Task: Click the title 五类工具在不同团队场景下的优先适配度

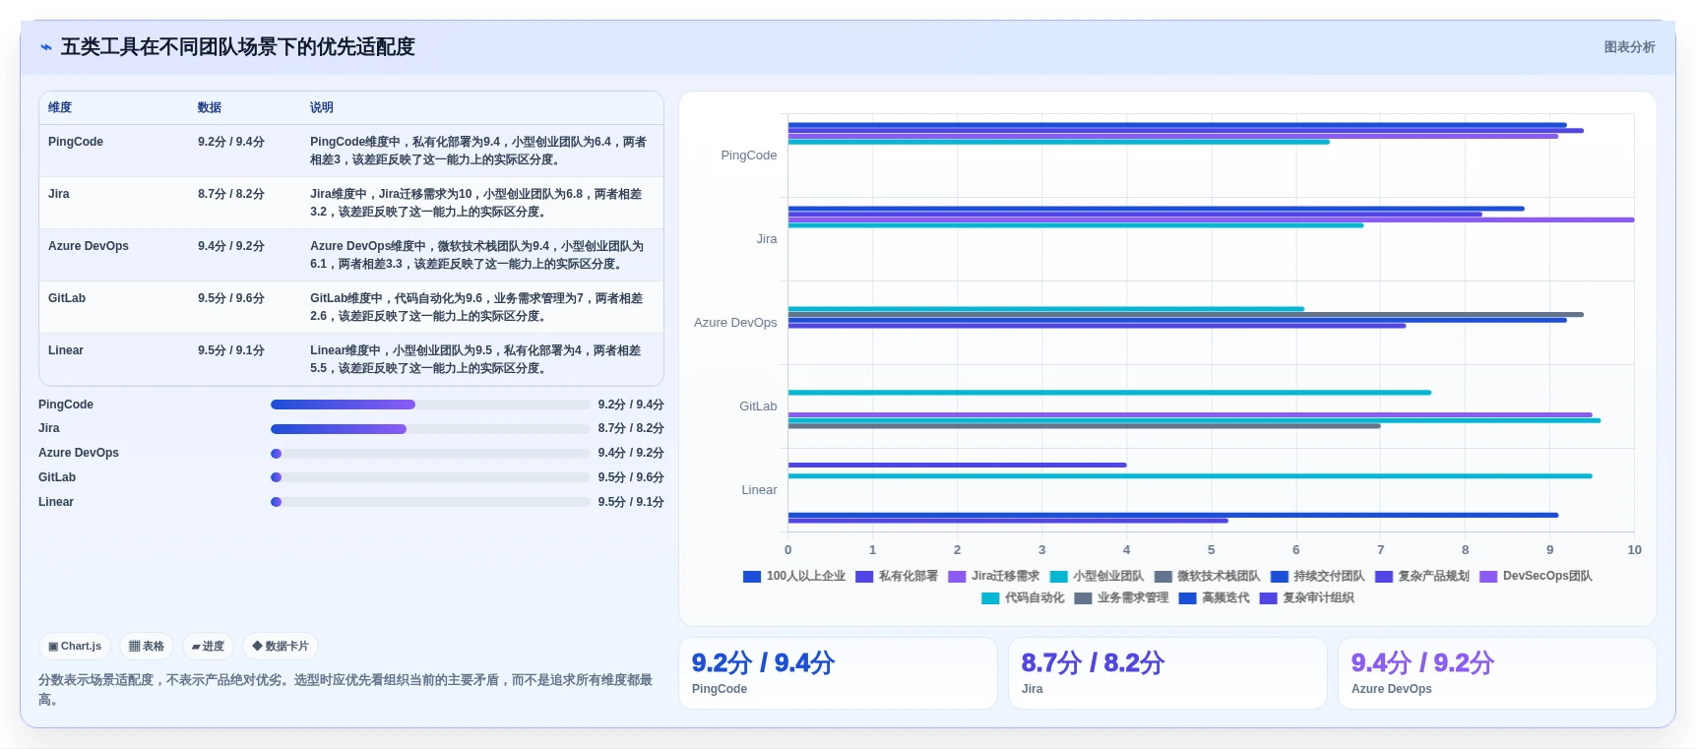Action: click(x=238, y=47)
